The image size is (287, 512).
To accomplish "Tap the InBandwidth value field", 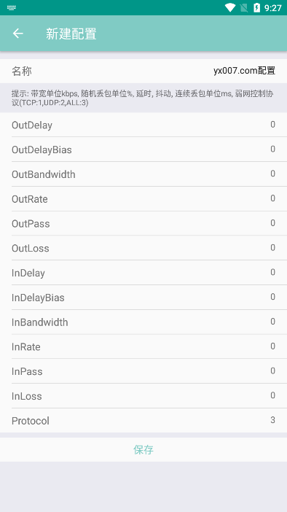I will coord(272,322).
